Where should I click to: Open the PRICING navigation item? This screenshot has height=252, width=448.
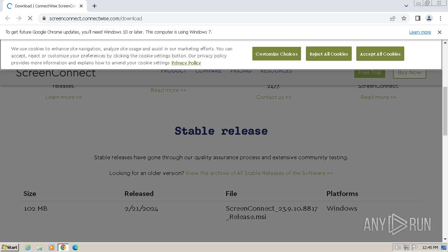click(241, 71)
